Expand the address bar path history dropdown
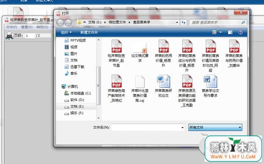This screenshot has width=264, height=164. [177, 22]
